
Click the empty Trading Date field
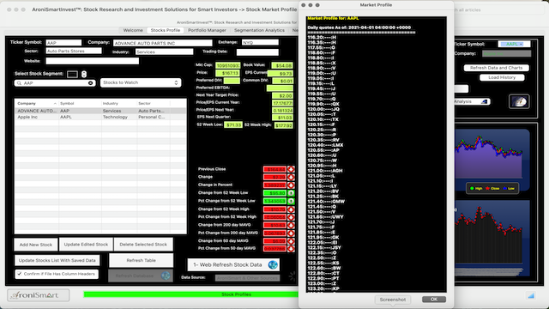[x=257, y=52]
